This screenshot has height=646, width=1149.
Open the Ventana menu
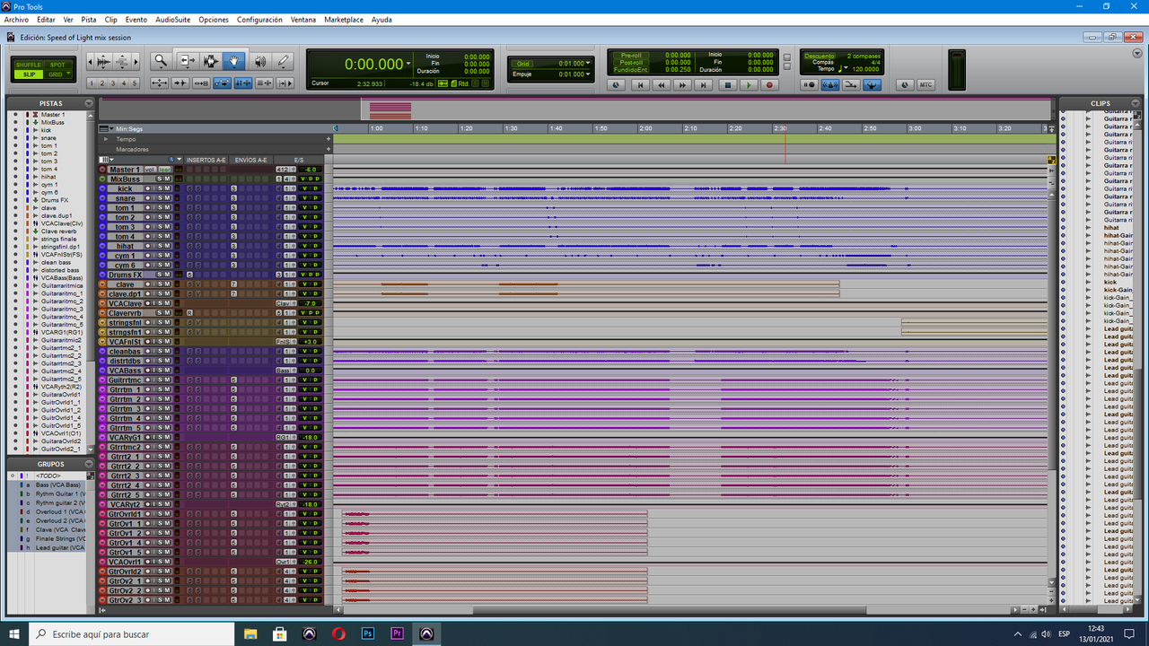[303, 19]
